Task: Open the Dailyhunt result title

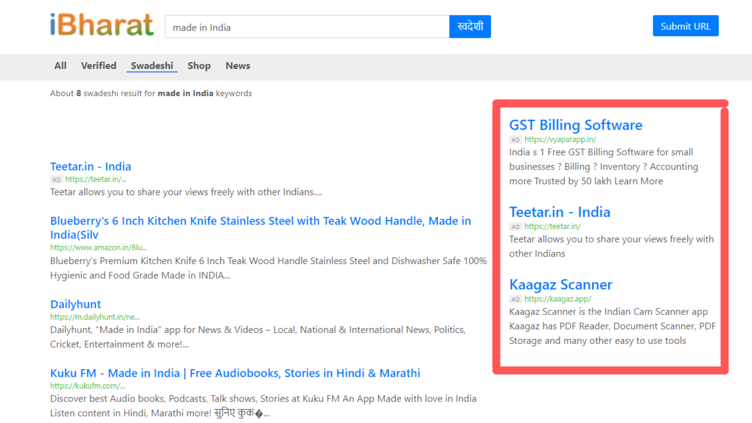Action: [76, 304]
